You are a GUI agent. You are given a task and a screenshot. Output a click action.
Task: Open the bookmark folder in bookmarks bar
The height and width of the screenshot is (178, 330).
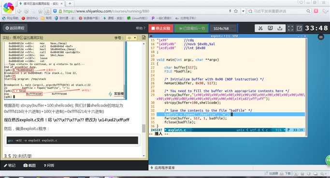(46, 18)
